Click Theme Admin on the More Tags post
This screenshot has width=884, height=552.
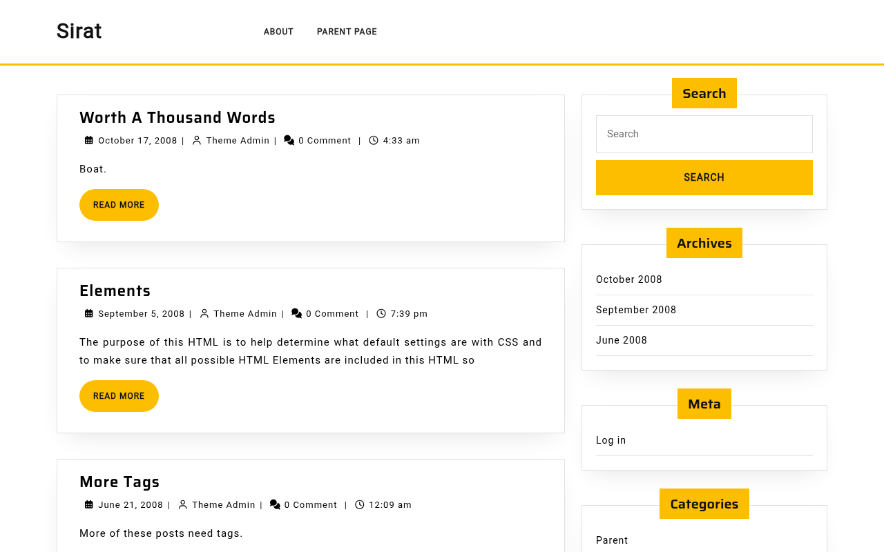coord(224,505)
